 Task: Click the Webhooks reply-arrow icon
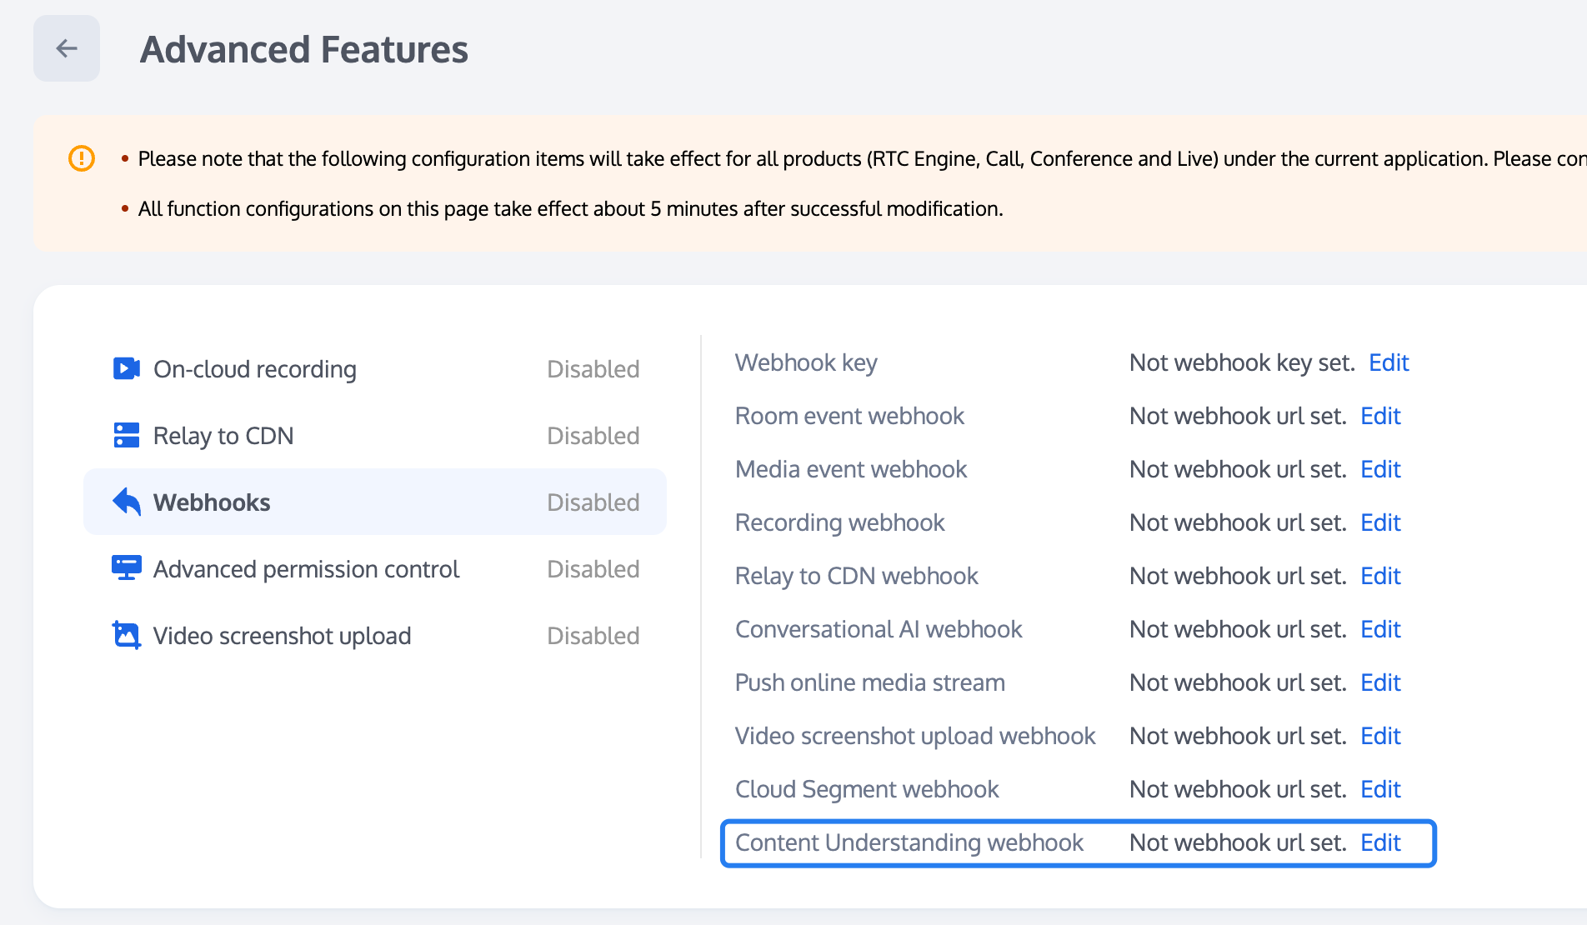[x=126, y=502]
